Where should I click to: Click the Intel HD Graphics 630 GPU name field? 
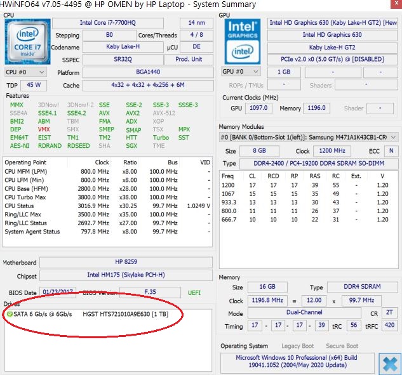[x=332, y=35]
